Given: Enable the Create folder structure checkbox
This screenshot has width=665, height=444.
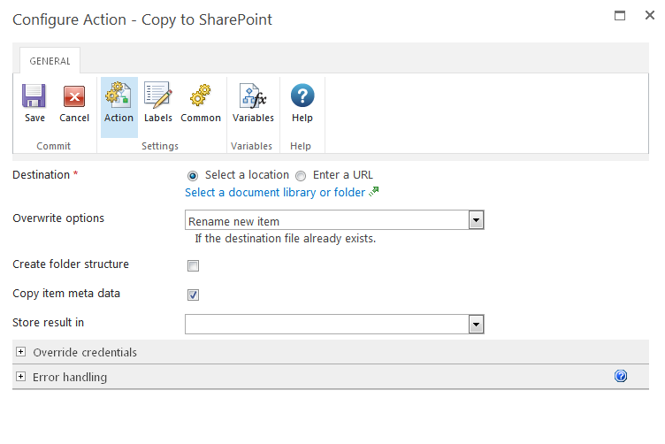Looking at the screenshot, I should 194,265.
